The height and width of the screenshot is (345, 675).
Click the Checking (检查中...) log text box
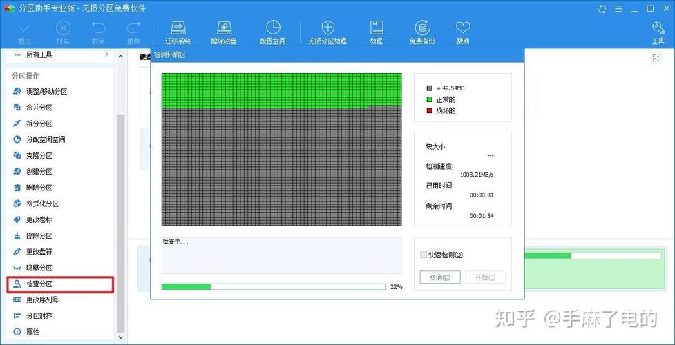(x=281, y=255)
